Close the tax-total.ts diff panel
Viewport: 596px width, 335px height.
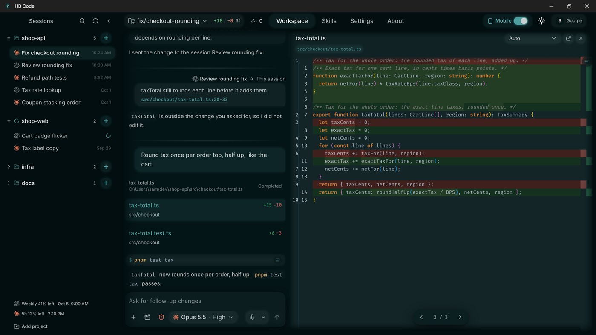pyautogui.click(x=581, y=38)
